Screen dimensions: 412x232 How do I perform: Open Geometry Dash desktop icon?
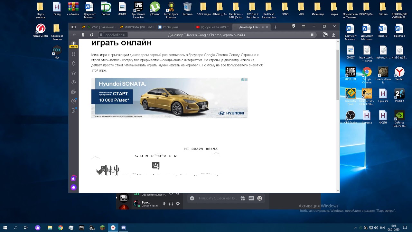351,97
